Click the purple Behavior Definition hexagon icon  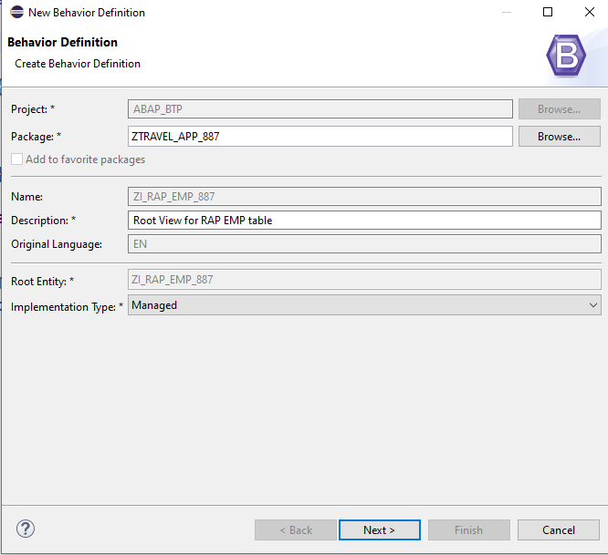566,57
